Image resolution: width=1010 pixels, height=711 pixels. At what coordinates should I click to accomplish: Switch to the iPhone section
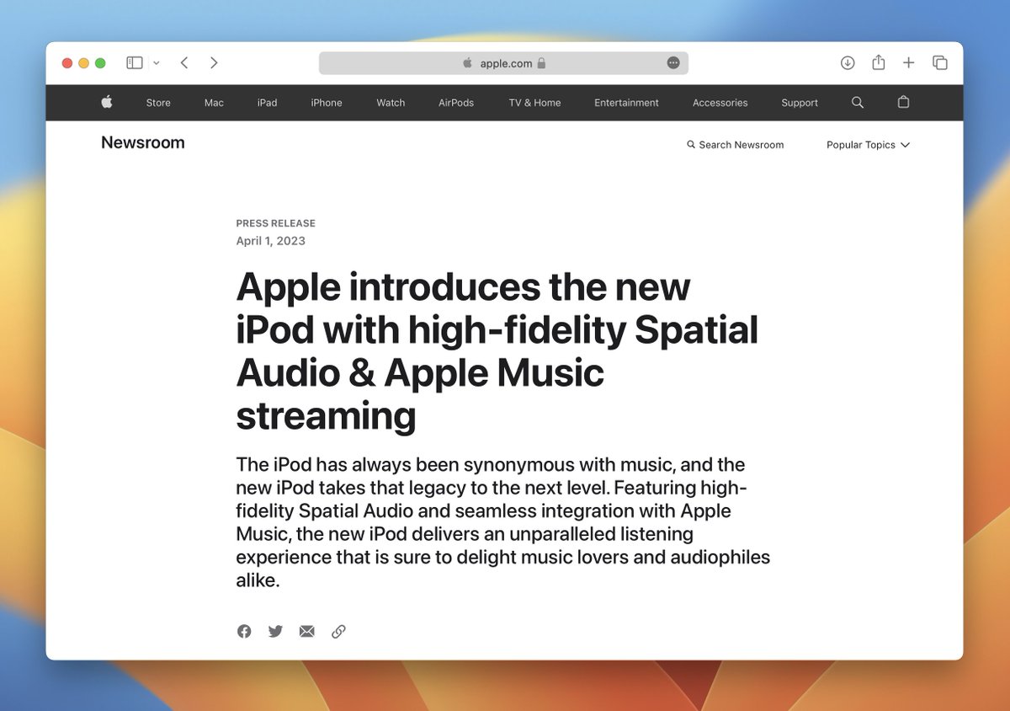pos(327,102)
